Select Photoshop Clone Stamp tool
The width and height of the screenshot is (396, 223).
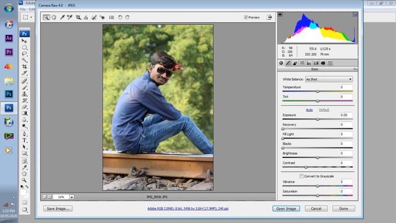click(x=24, y=94)
